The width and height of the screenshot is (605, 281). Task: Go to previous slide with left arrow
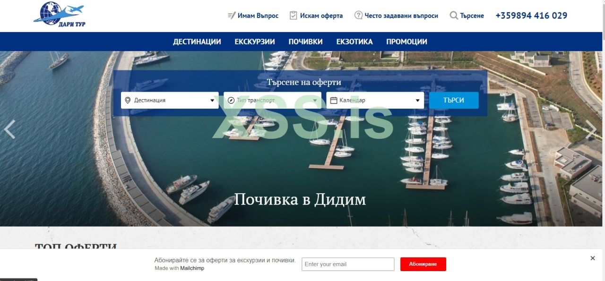[x=9, y=129]
